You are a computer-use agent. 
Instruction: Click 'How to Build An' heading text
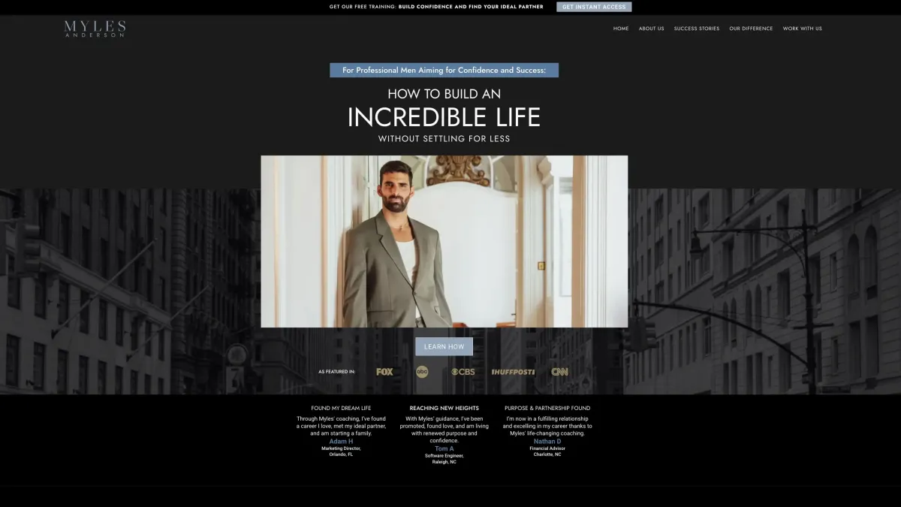(x=444, y=94)
